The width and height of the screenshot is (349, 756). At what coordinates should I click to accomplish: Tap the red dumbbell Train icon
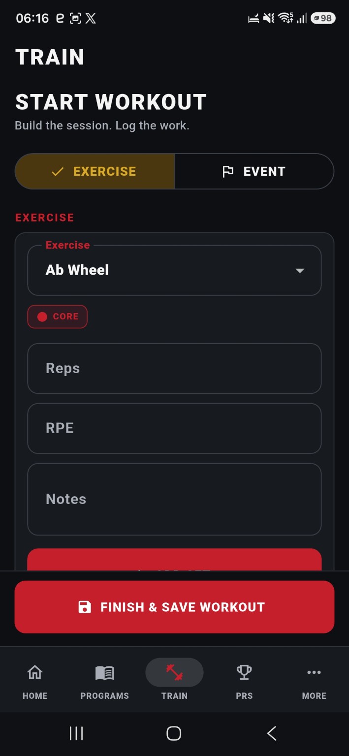tap(174, 672)
